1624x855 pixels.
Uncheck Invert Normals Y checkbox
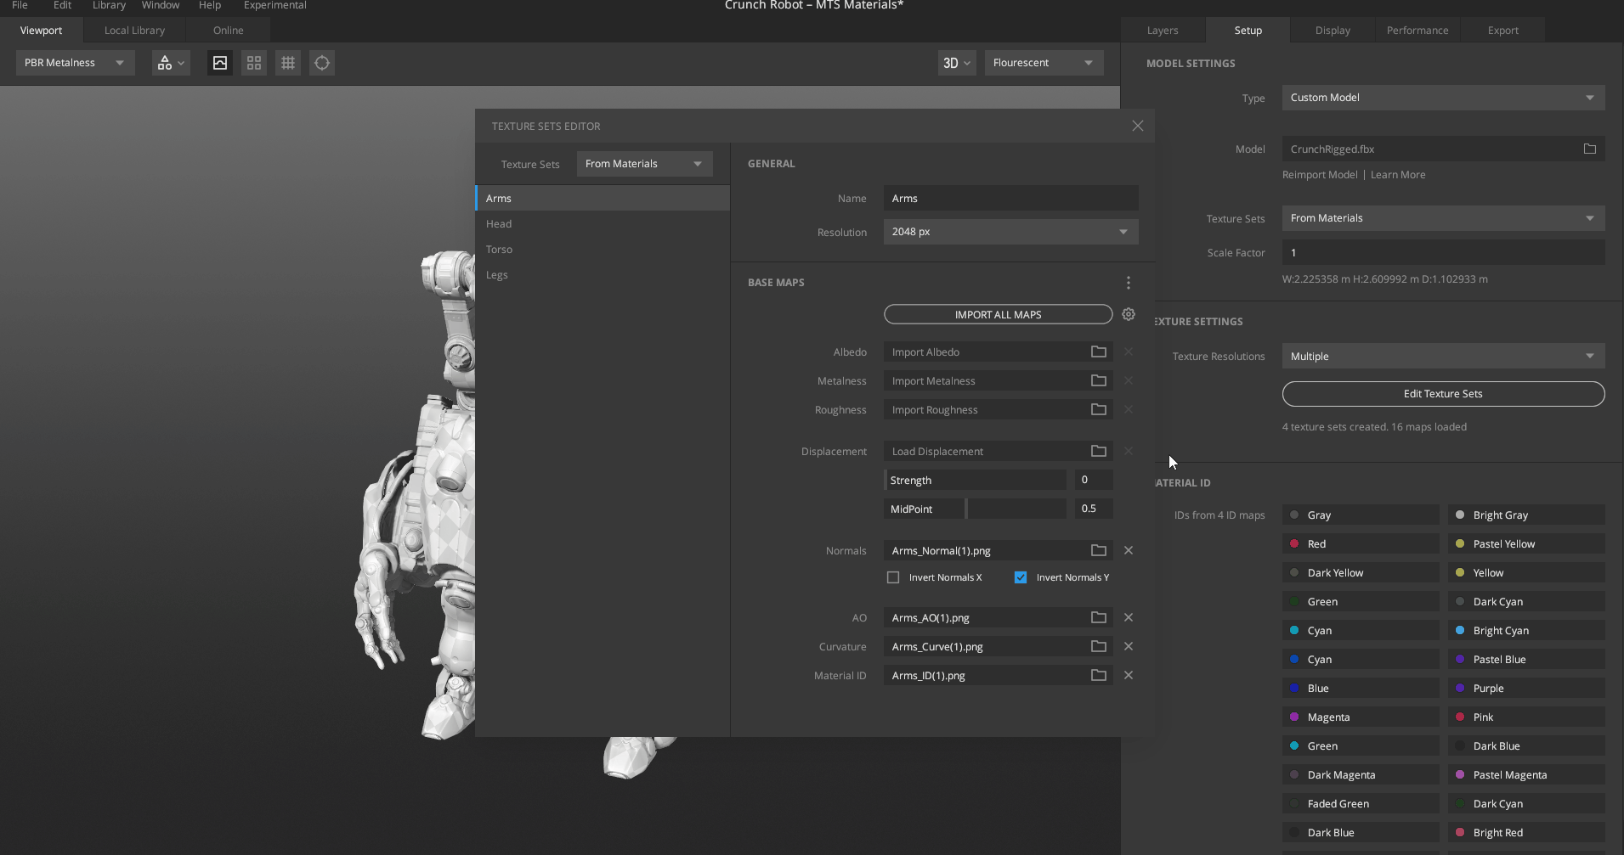tap(1021, 577)
